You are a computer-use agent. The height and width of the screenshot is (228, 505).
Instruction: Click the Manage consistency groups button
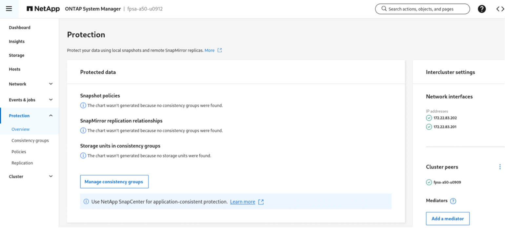[x=114, y=182]
